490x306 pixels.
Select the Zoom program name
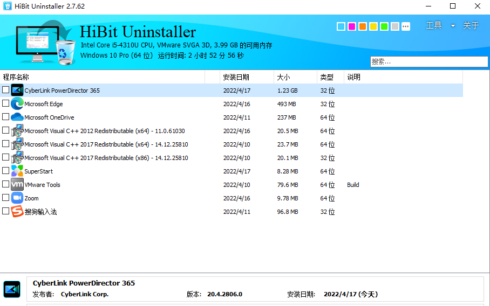[x=31, y=198]
